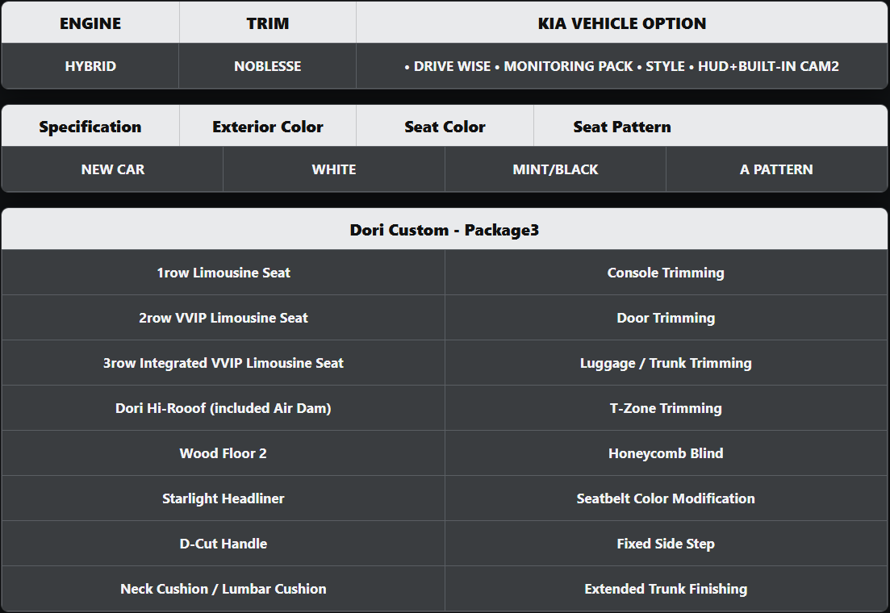The height and width of the screenshot is (613, 890).
Task: Click the A PATTERN seat pattern cell
Action: point(776,169)
